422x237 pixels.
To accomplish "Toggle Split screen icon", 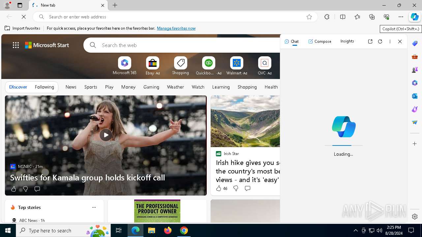I will 343,17.
